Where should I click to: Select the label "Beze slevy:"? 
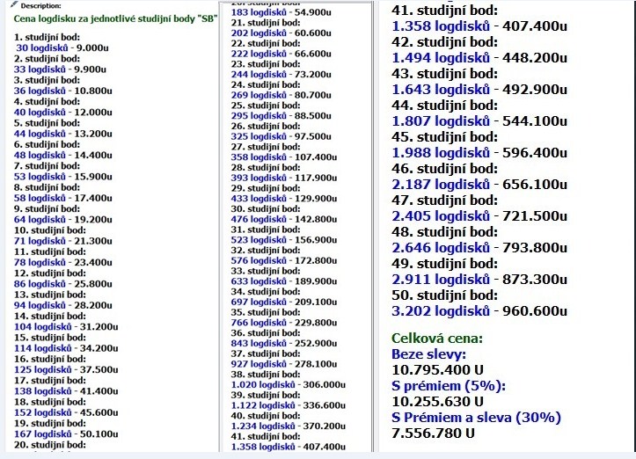[x=428, y=354]
